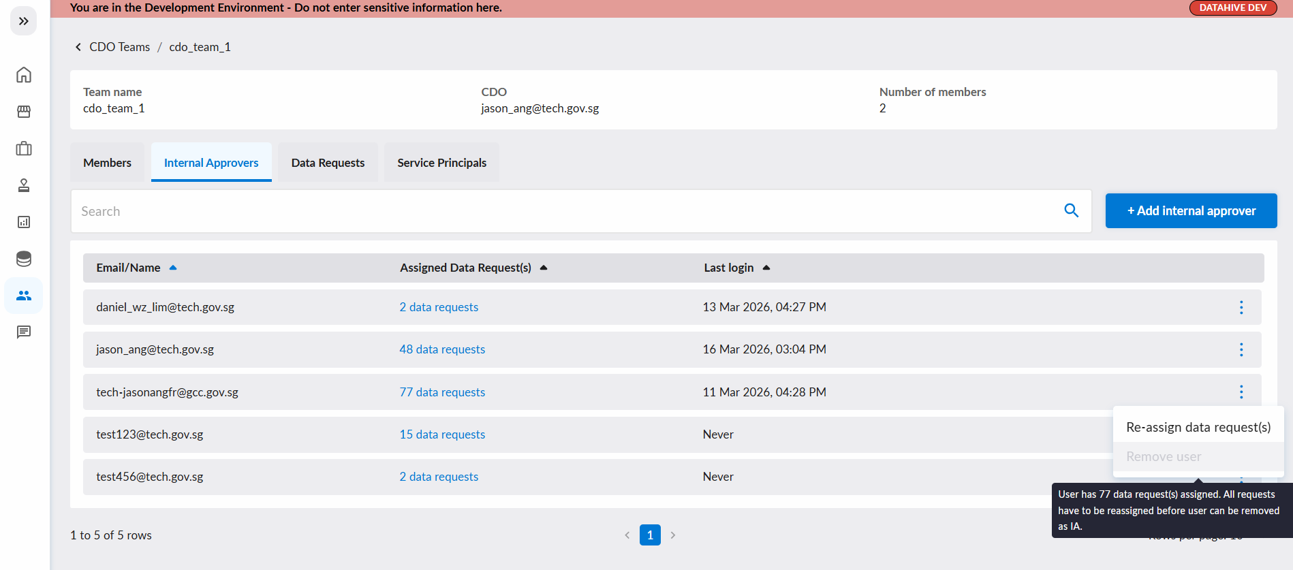Open the Home icon in sidebar
The height and width of the screenshot is (570, 1293).
coord(24,75)
